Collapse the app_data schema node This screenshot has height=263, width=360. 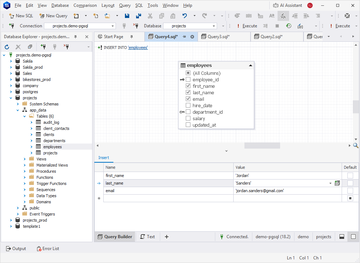[x=18, y=110]
